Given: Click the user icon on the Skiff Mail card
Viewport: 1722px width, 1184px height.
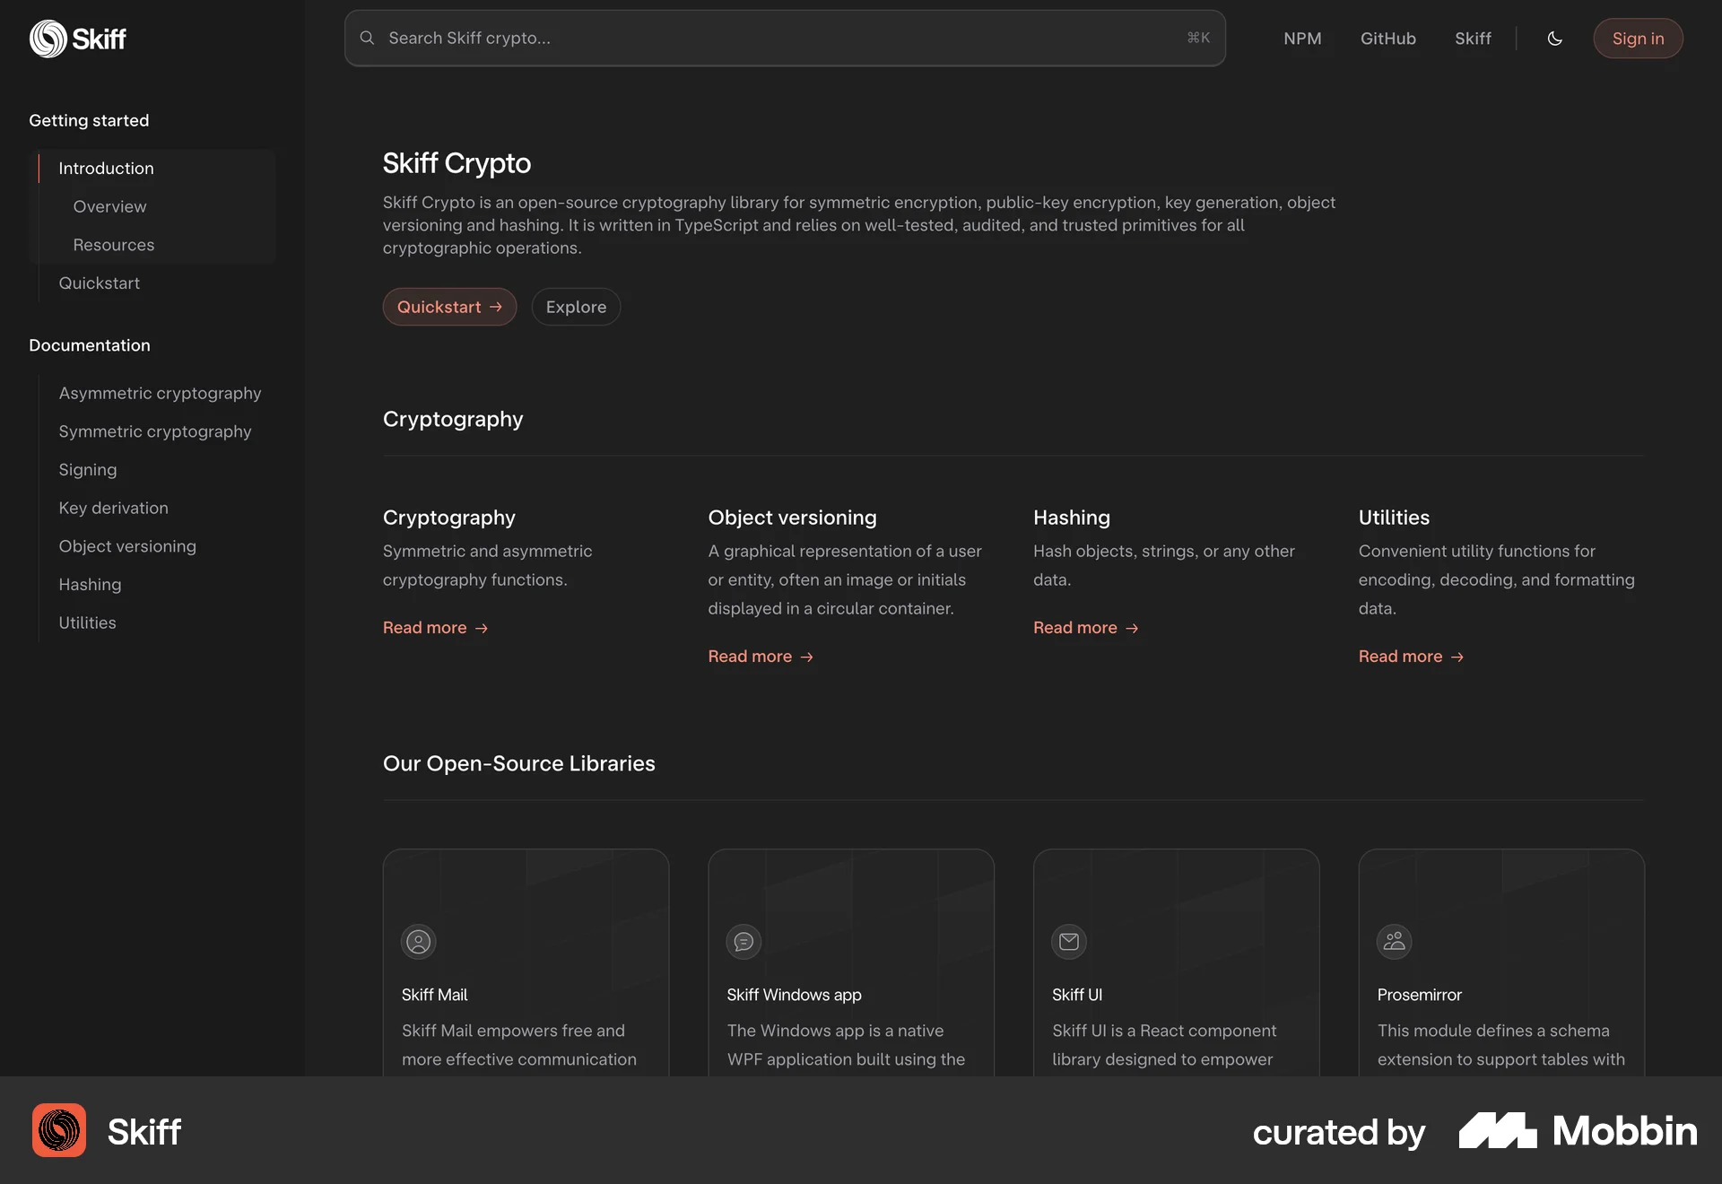Looking at the screenshot, I should pos(418,941).
